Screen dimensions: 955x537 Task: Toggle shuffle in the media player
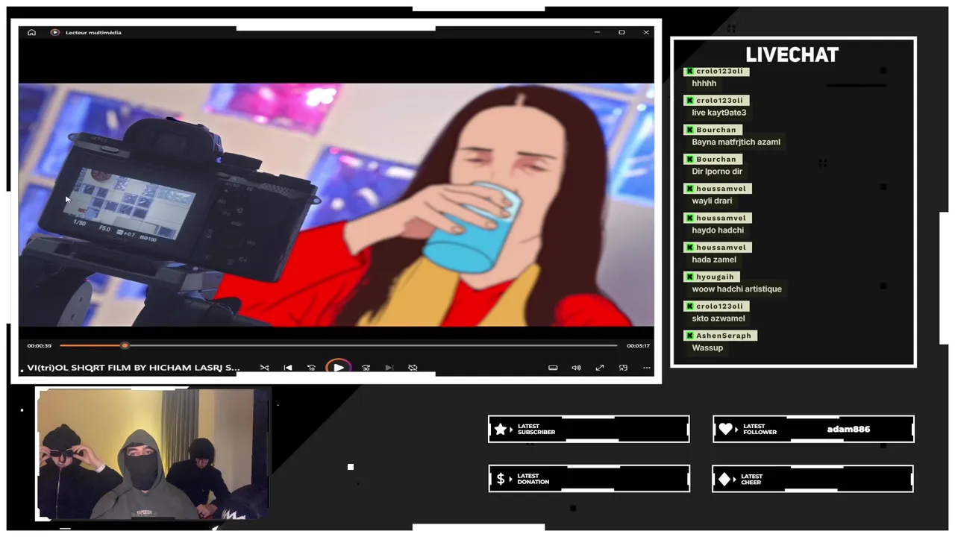pyautogui.click(x=264, y=368)
